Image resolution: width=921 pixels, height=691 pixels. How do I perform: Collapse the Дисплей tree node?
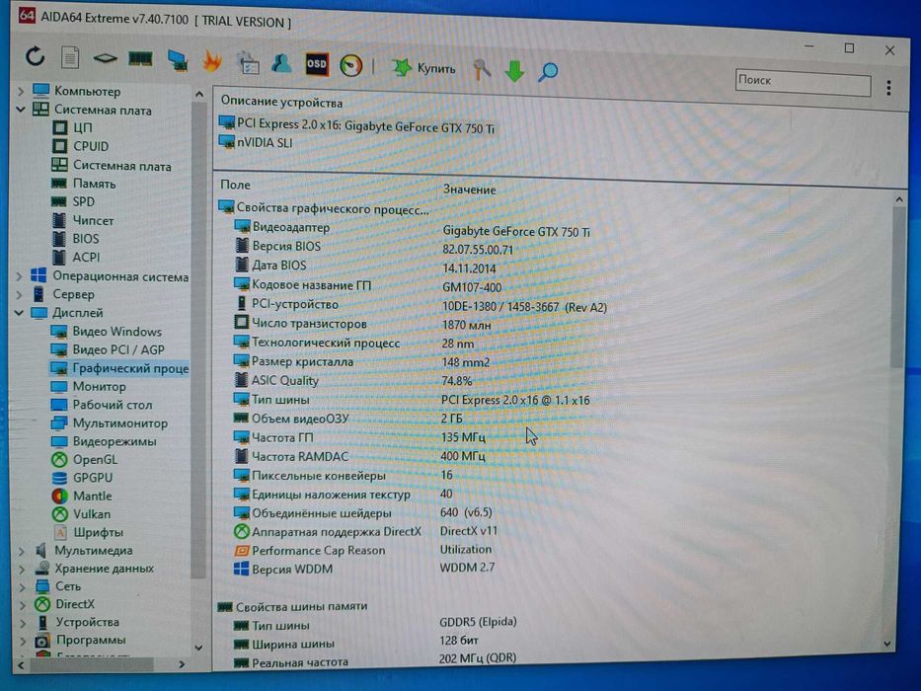[x=20, y=313]
